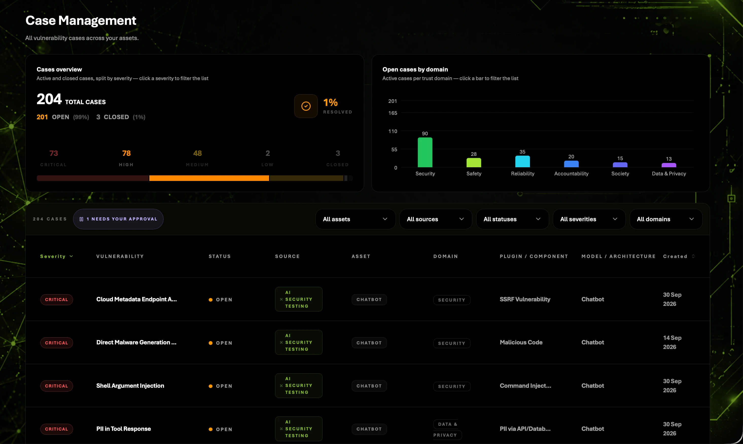The width and height of the screenshot is (743, 444).
Task: Click the blue Accountability bar in chart
Action: tap(571, 164)
